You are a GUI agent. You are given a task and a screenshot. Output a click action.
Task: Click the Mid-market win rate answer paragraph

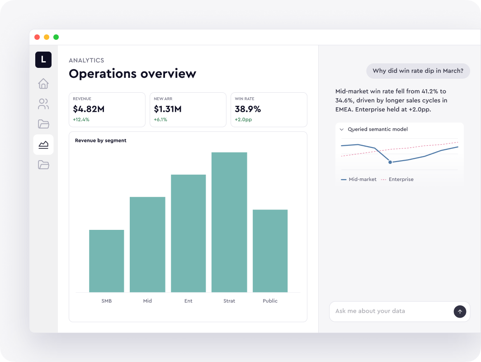(391, 100)
